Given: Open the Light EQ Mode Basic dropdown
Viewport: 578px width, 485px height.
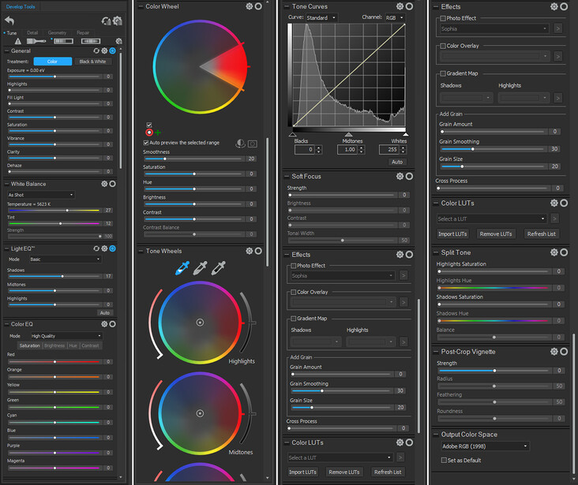Looking at the screenshot, I should (x=66, y=259).
